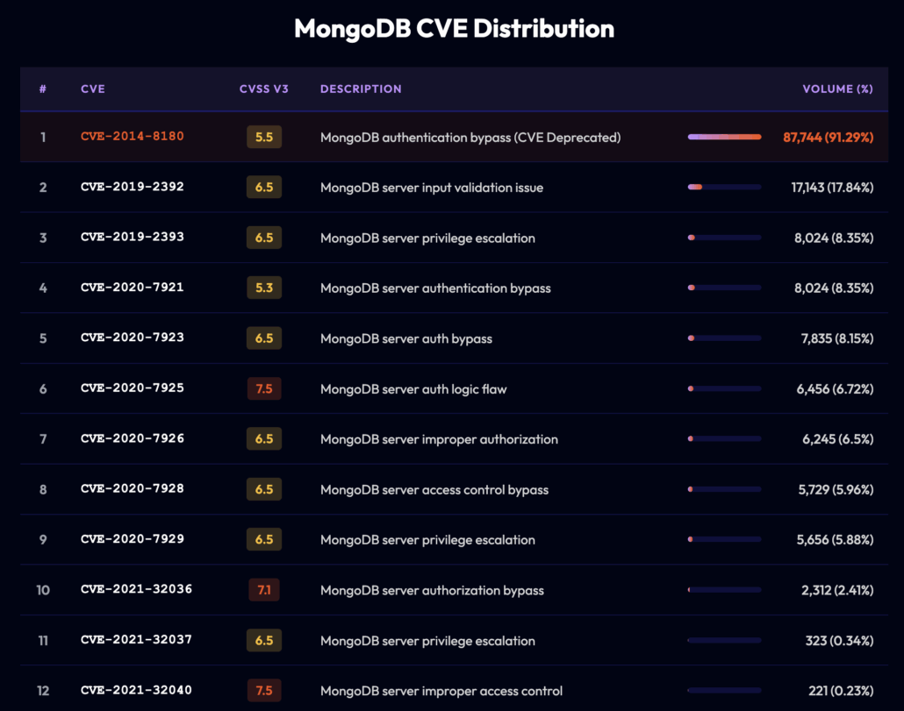Click the 7.1 CVSS score badge
Image resolution: width=904 pixels, height=711 pixels.
point(264,590)
